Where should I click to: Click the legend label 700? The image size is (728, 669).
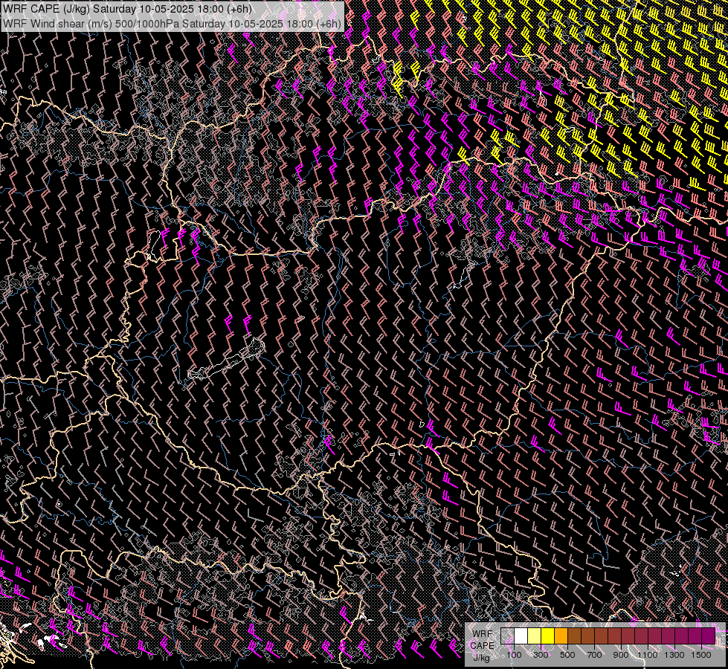coord(594,655)
